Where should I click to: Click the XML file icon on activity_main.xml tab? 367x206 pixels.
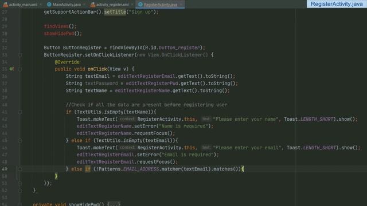5,4
